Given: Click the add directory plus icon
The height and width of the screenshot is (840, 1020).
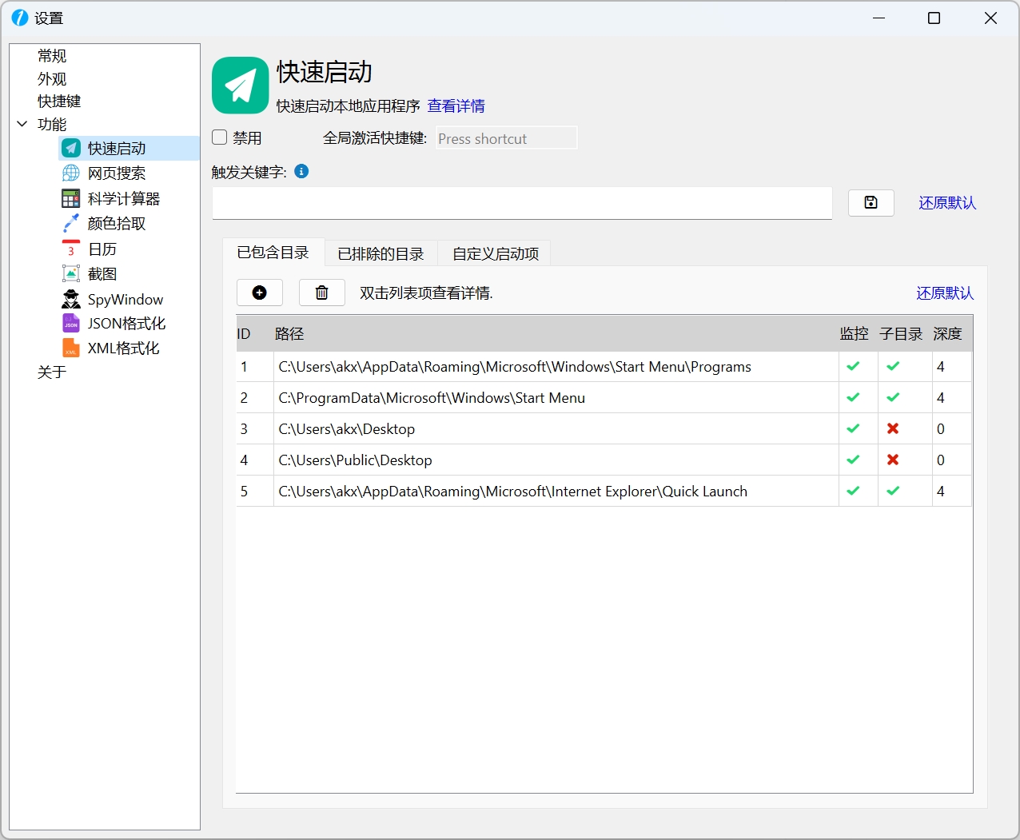Looking at the screenshot, I should coord(259,293).
